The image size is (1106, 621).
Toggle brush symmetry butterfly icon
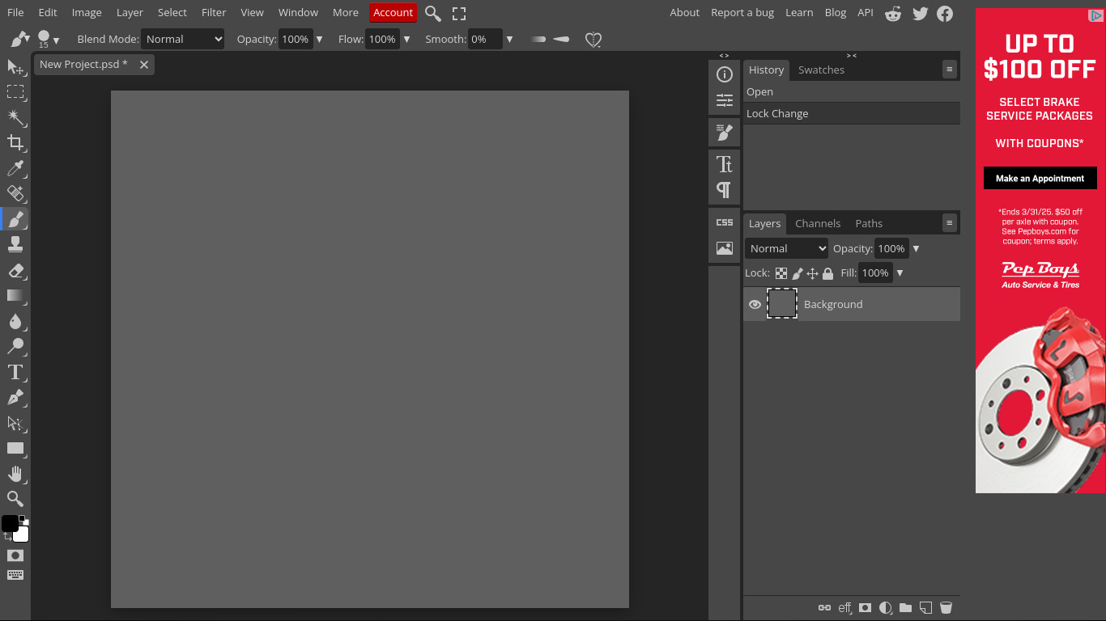pyautogui.click(x=593, y=40)
